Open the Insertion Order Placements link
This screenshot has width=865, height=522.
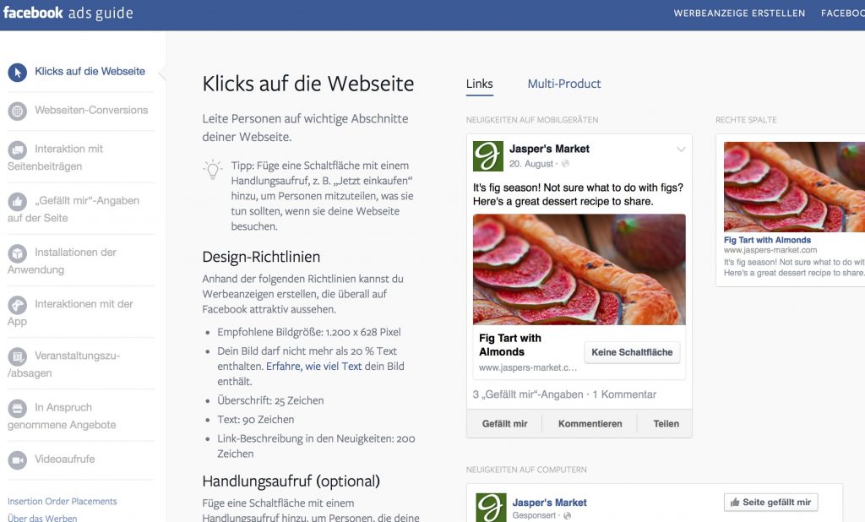point(63,501)
